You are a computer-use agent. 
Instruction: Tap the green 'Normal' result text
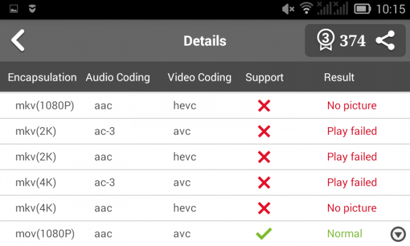pyautogui.click(x=344, y=234)
